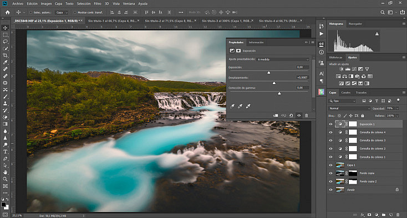Image resolution: width=407 pixels, height=218 pixels.
Task: Open the Character panel icon in the dock
Action: tap(322, 74)
